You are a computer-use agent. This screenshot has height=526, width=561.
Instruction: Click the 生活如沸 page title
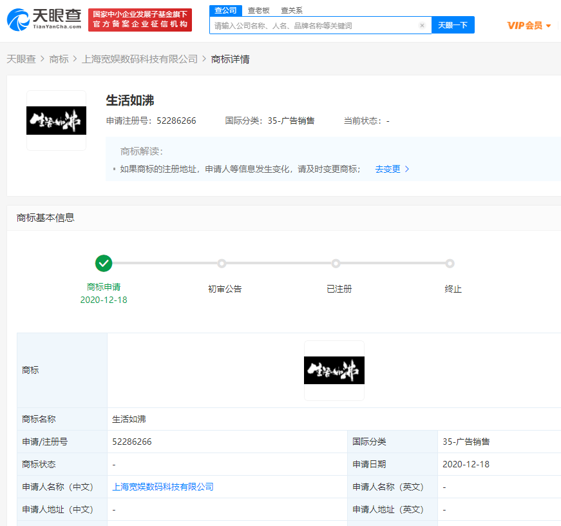pos(130,101)
